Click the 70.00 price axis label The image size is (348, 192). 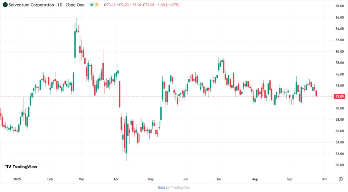click(339, 108)
